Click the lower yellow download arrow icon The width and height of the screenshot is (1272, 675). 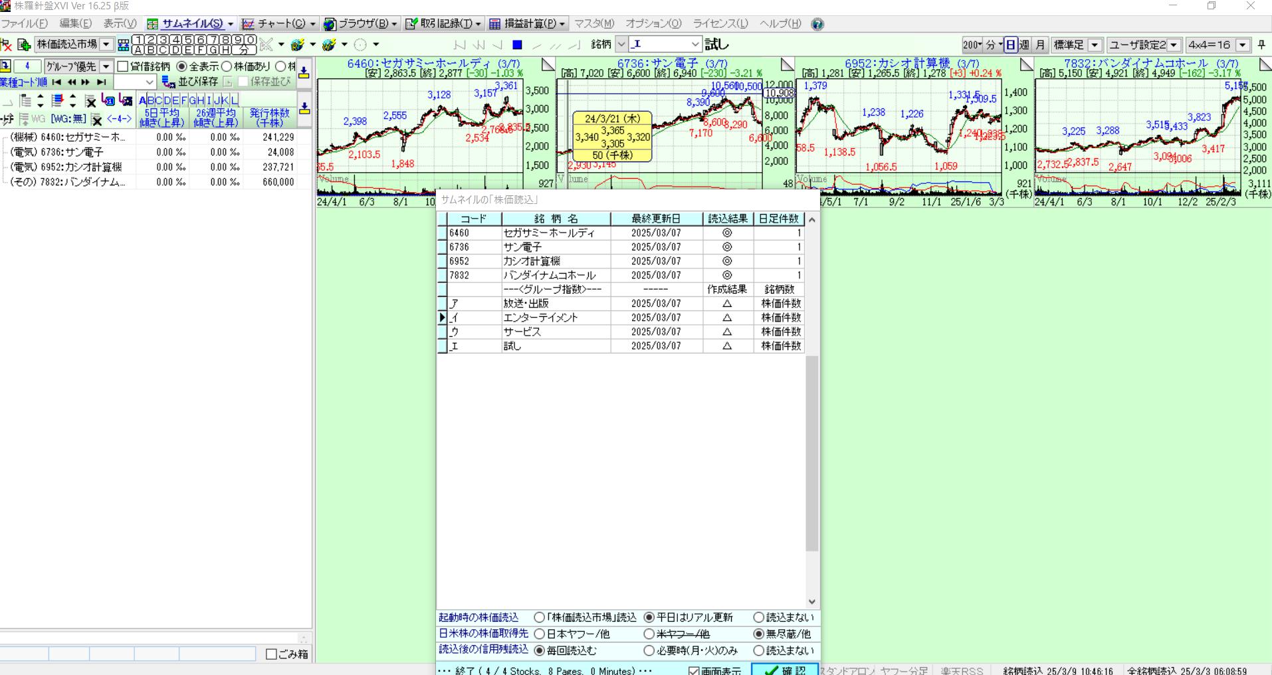click(304, 108)
